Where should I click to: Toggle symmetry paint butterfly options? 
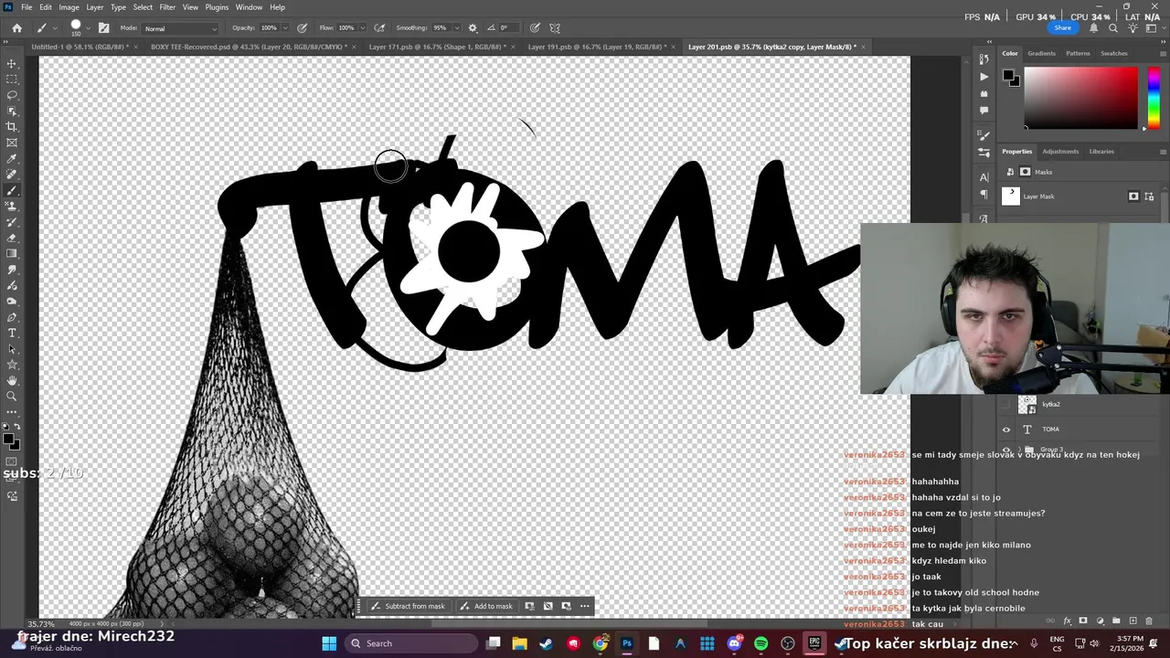click(554, 28)
